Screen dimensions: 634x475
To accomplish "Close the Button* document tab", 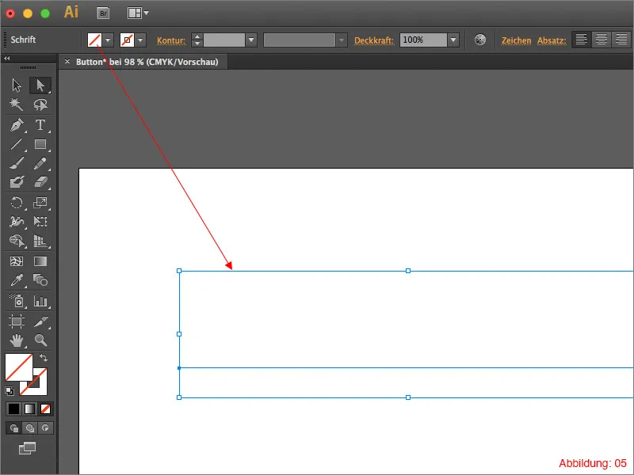I will pos(67,62).
